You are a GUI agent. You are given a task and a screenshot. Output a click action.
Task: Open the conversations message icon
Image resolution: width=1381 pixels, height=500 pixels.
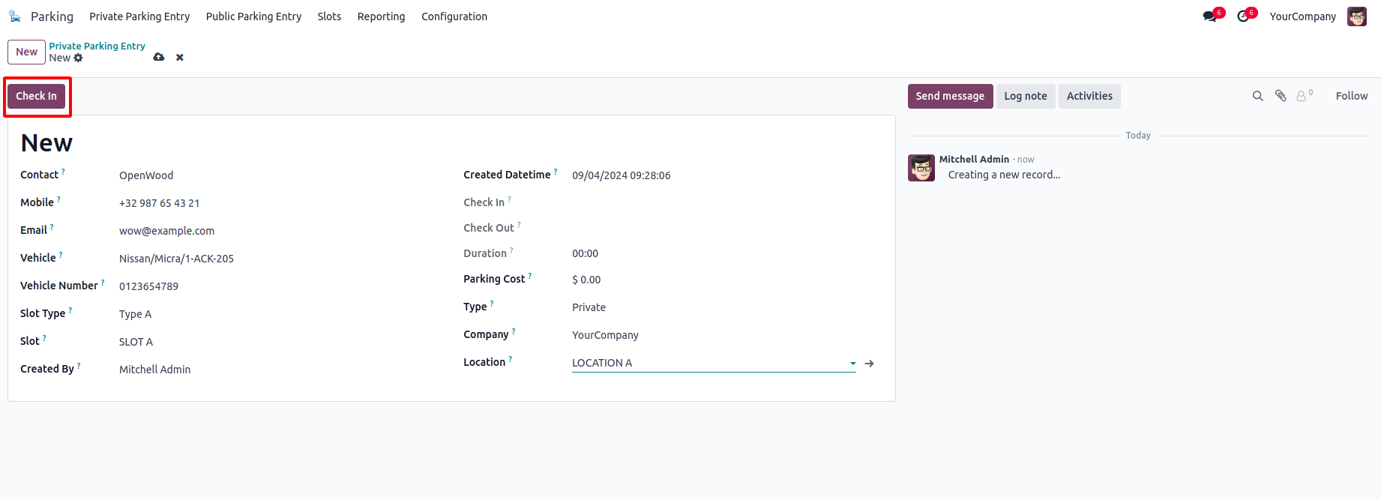point(1209,16)
